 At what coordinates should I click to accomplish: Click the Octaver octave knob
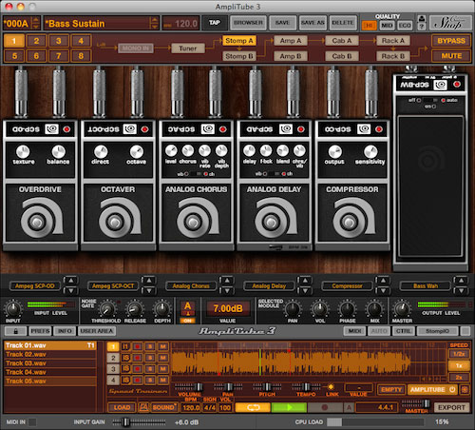137,151
